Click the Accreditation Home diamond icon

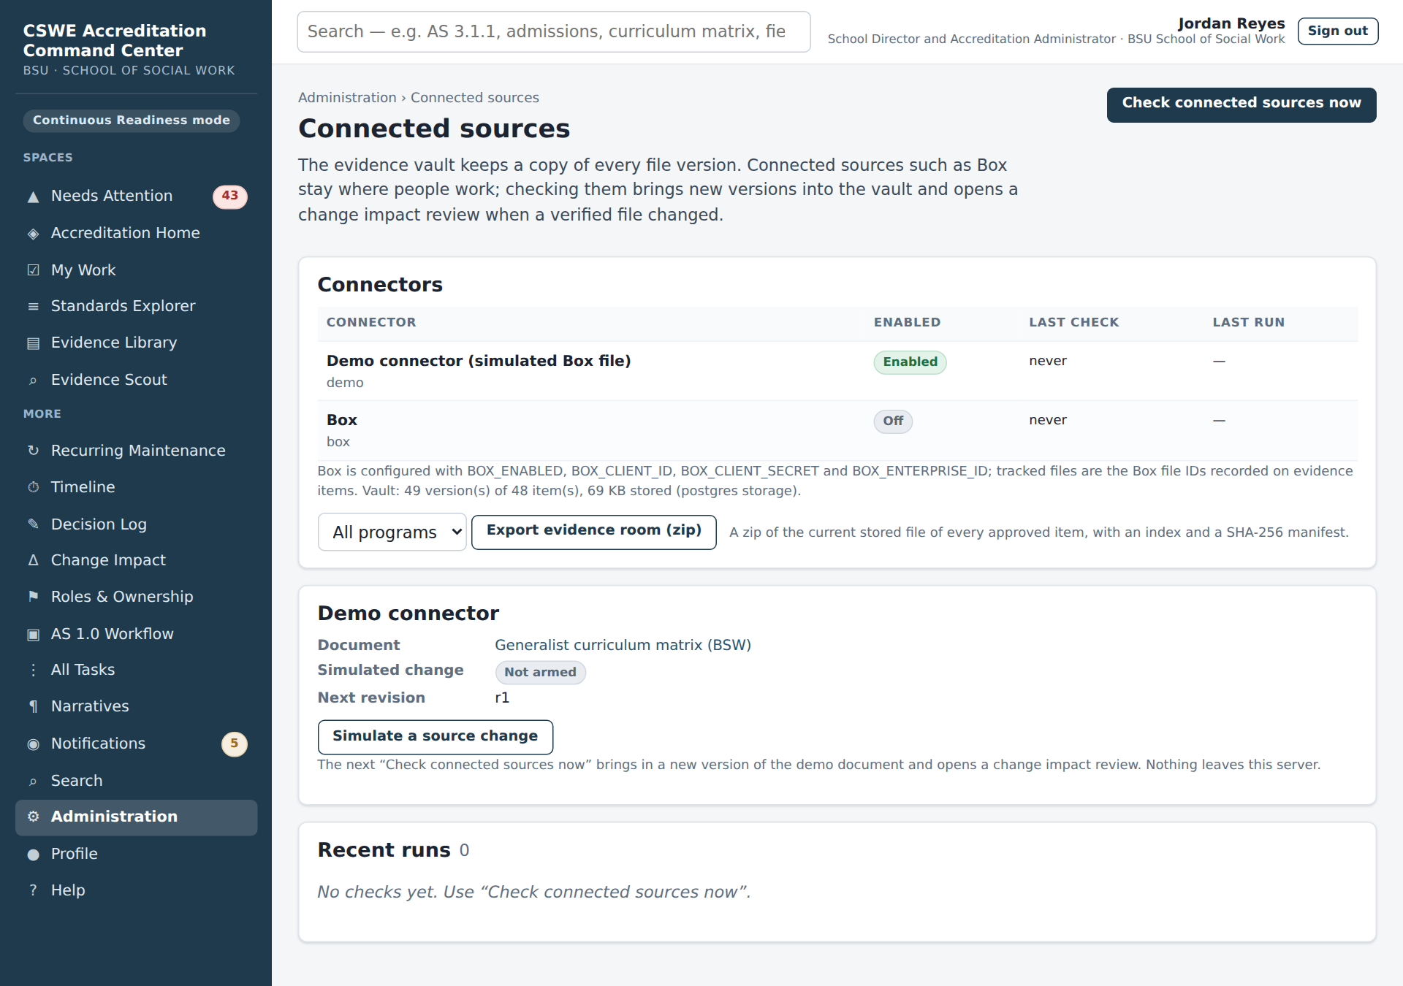click(33, 234)
